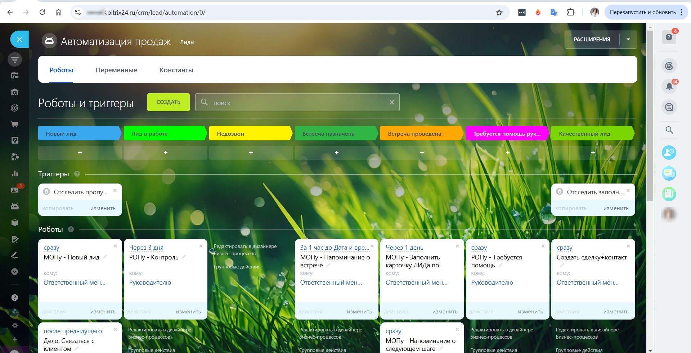The image size is (691, 353).
Task: Click help icon next to Роботы heading
Action: click(x=71, y=229)
